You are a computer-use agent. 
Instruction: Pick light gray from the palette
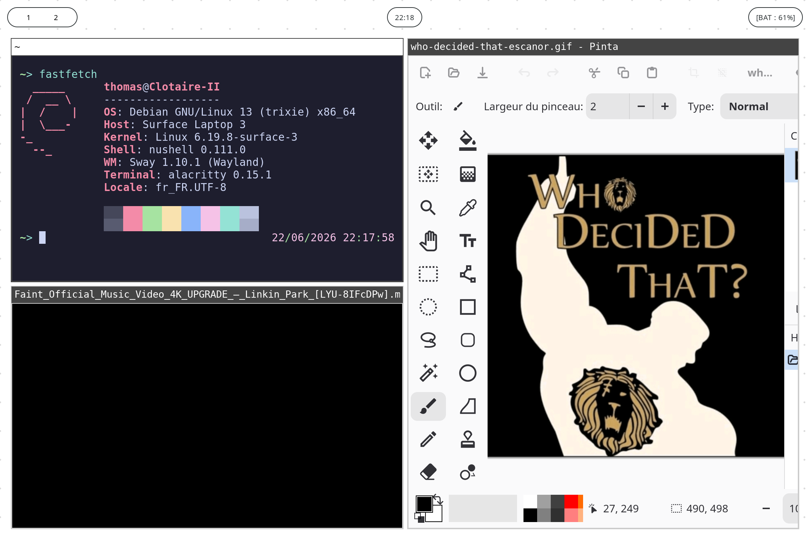pyautogui.click(x=544, y=502)
